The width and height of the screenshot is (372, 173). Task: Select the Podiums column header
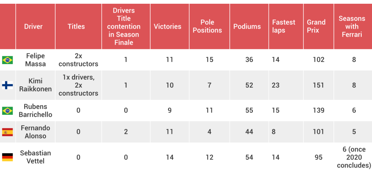pos(247,26)
